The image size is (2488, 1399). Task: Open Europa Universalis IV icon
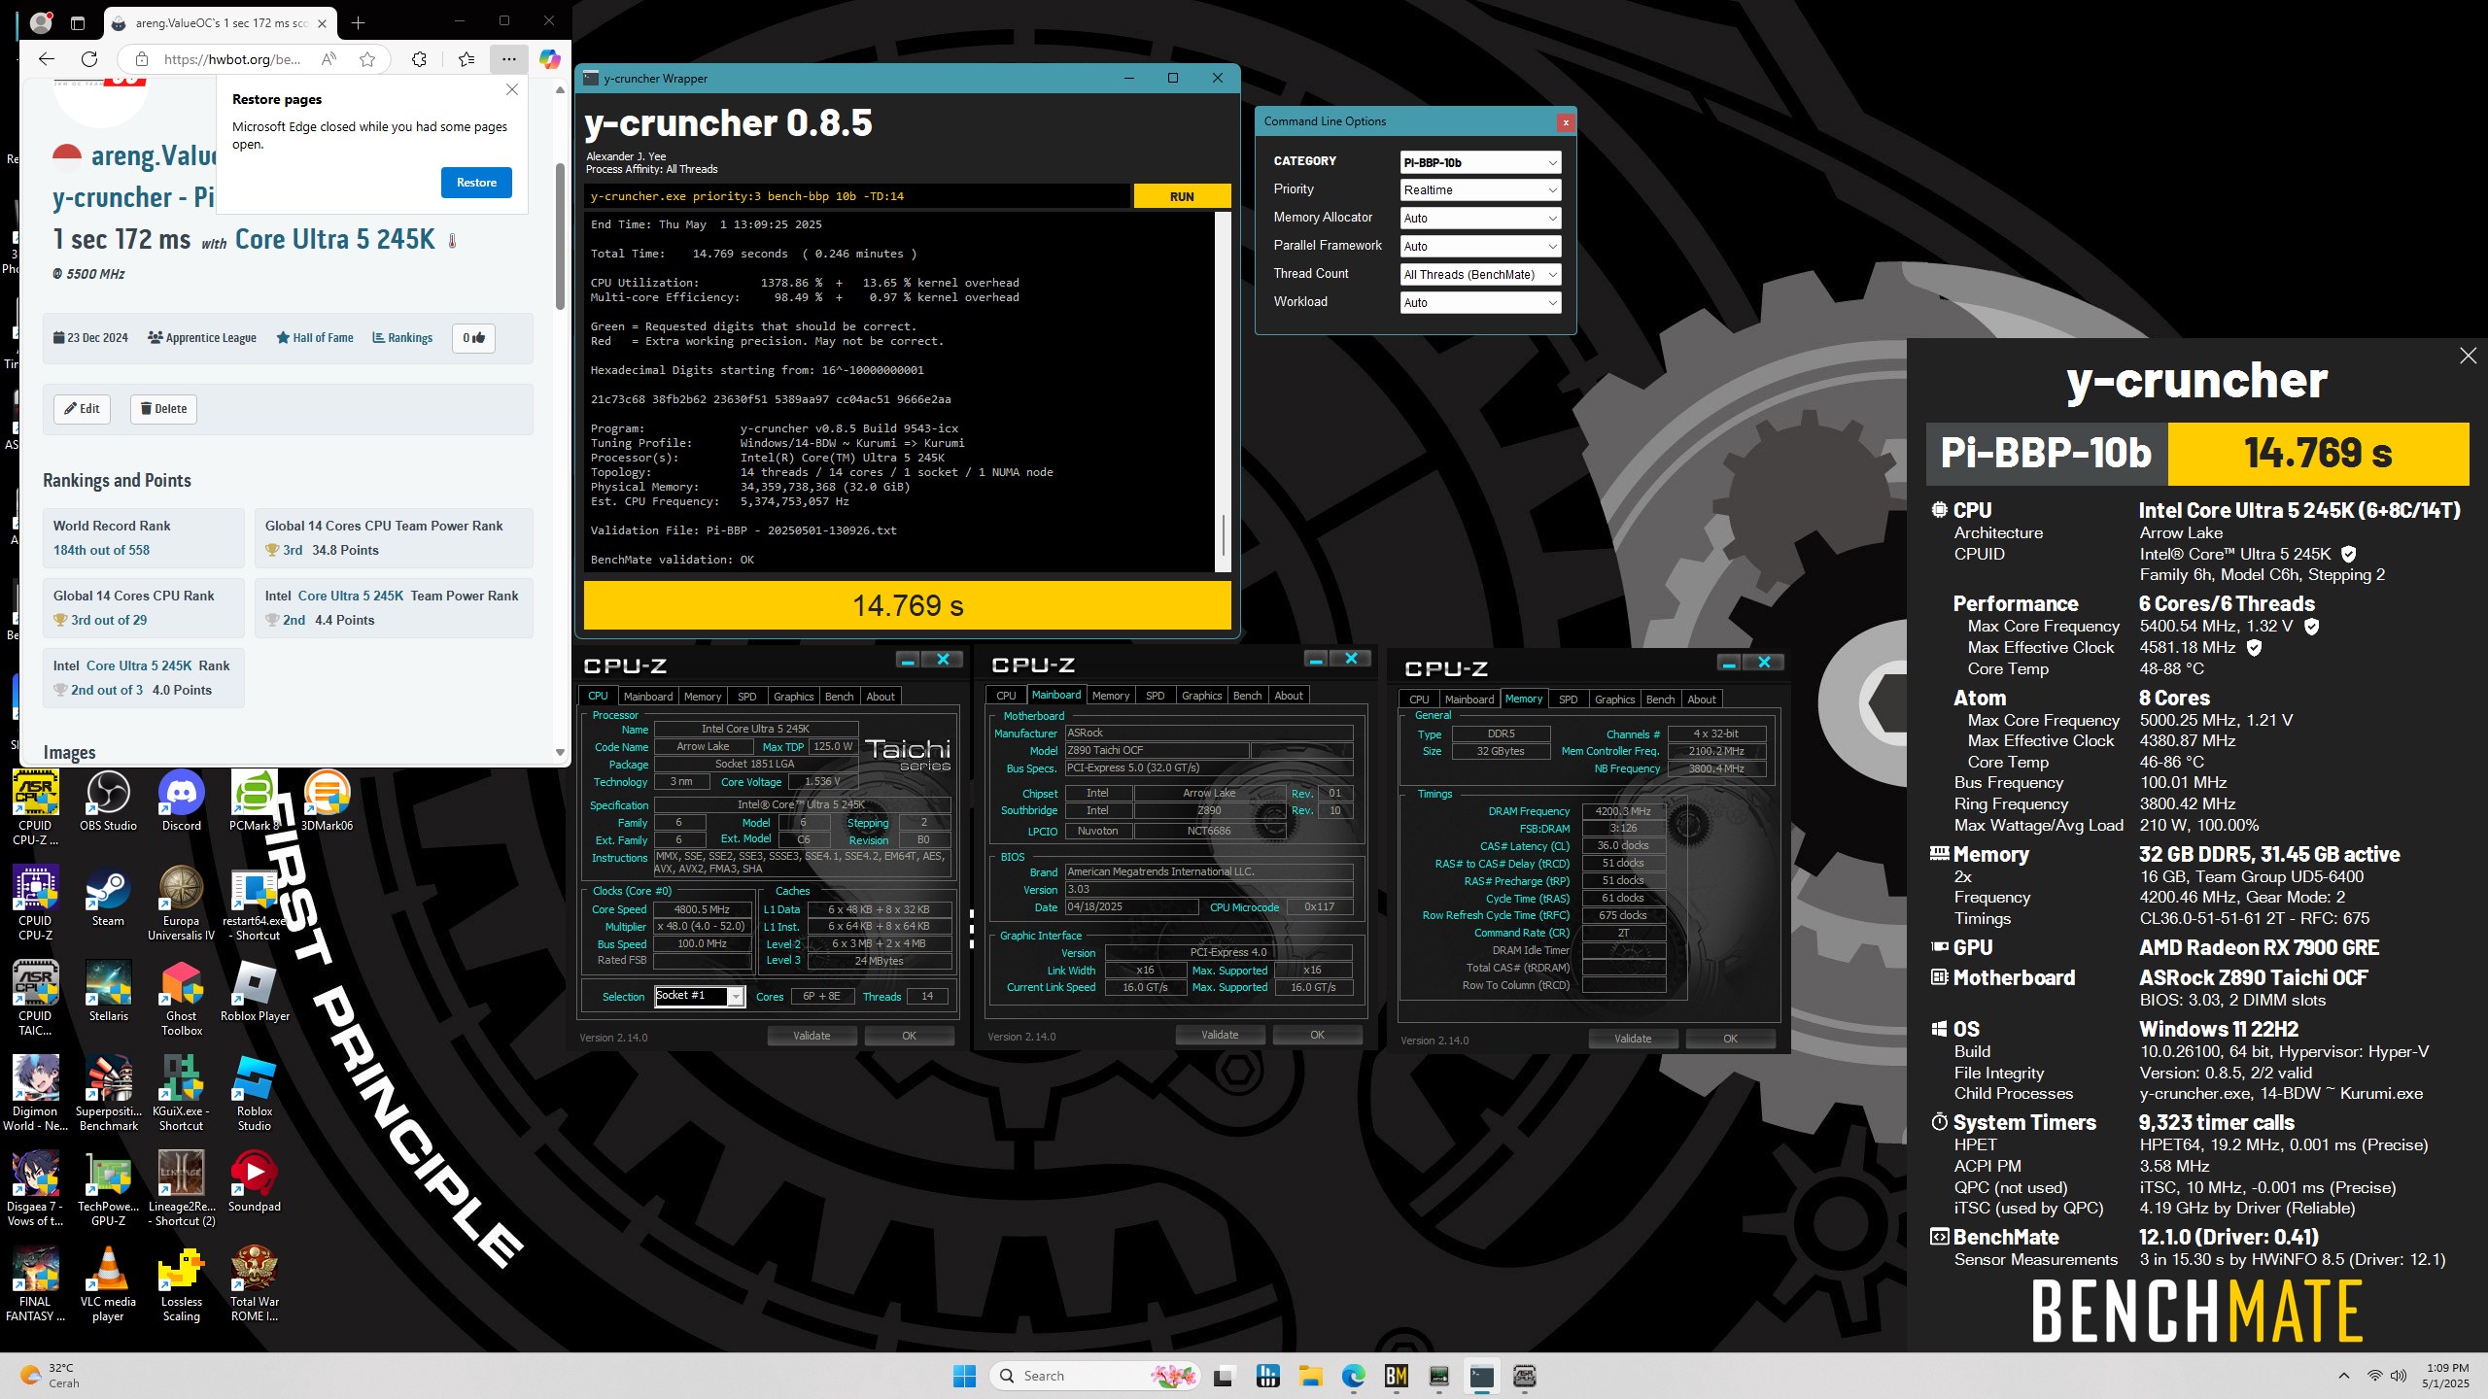click(181, 904)
